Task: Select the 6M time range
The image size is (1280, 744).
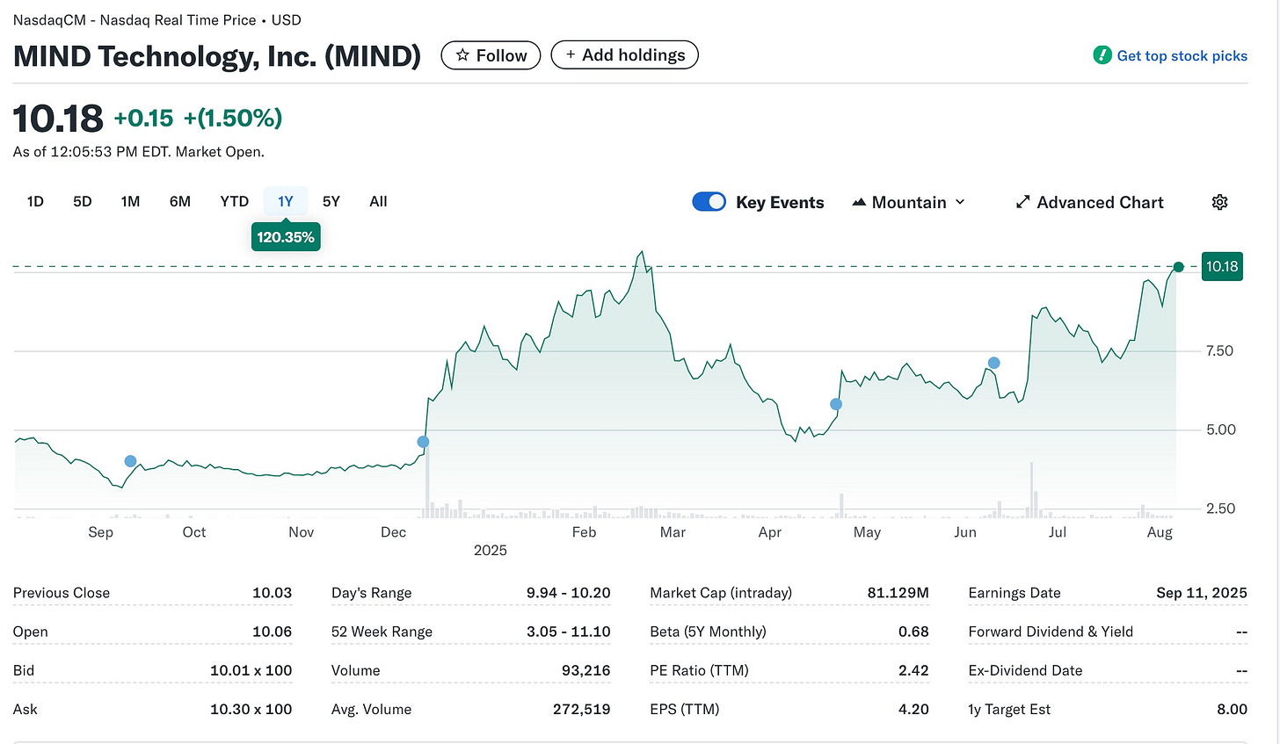Action: [x=180, y=201]
